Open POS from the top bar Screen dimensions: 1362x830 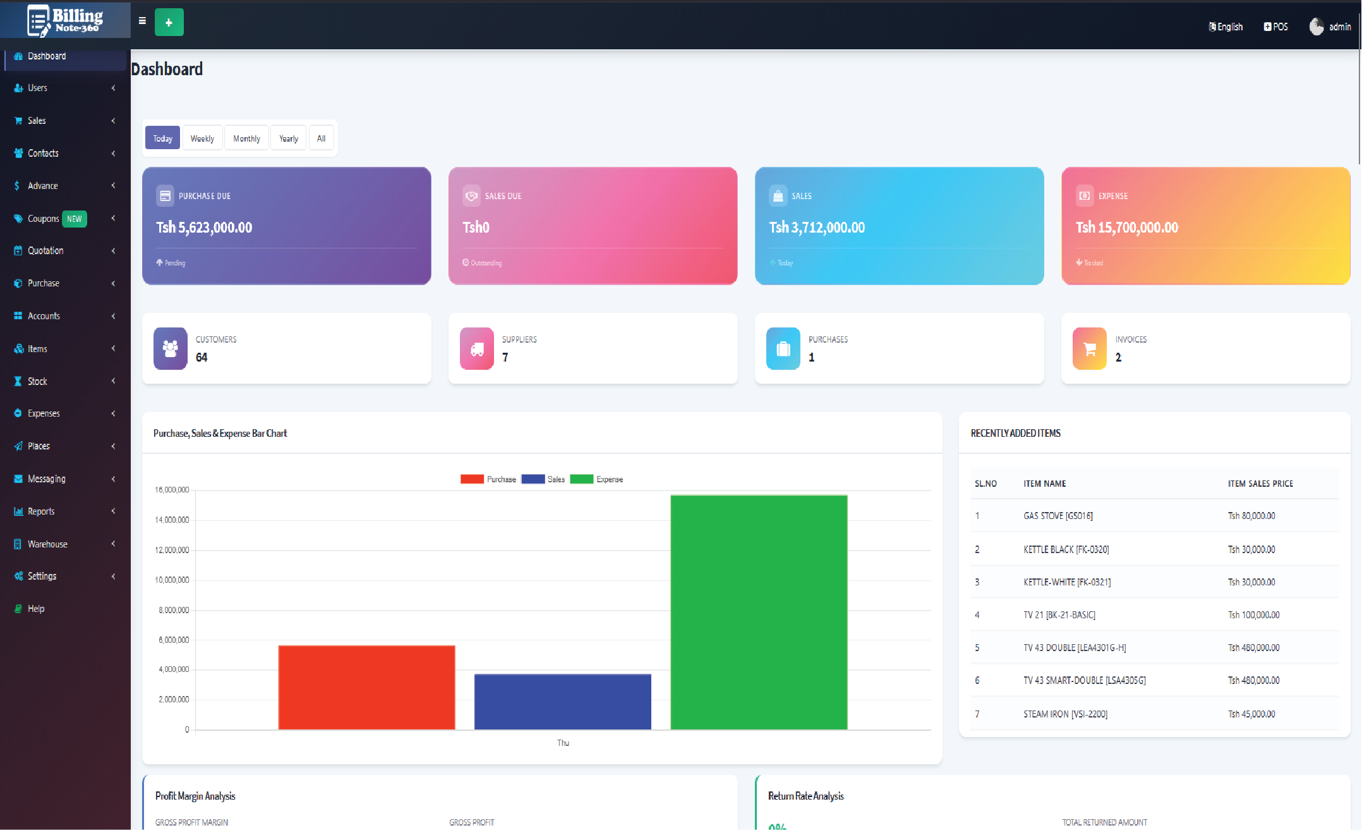(1275, 27)
